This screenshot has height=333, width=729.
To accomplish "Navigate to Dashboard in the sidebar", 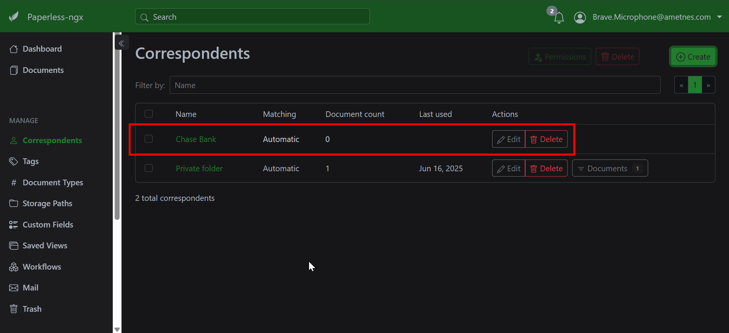I will pos(42,49).
